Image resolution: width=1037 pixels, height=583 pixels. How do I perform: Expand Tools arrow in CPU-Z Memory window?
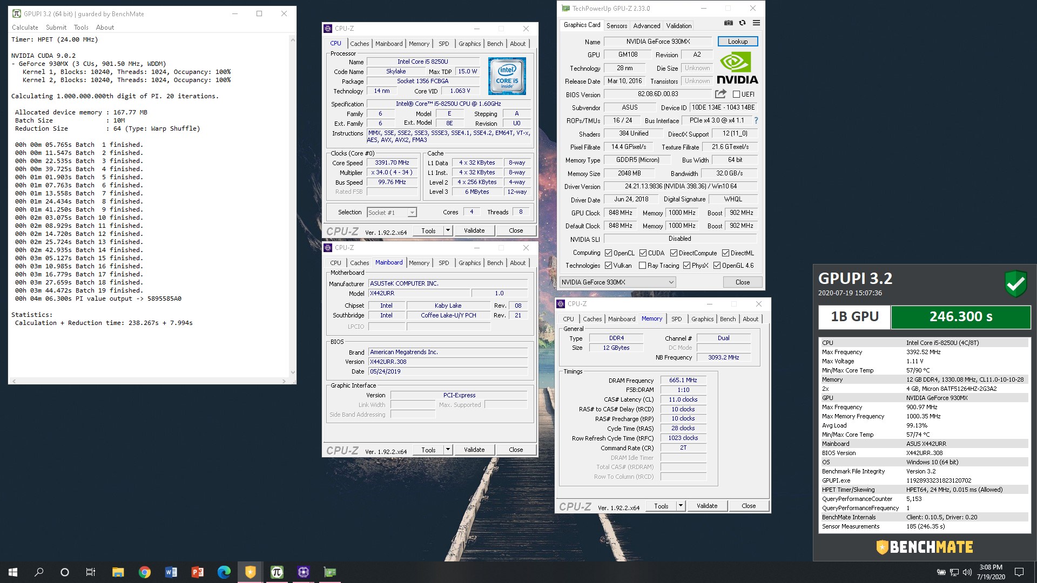point(681,506)
